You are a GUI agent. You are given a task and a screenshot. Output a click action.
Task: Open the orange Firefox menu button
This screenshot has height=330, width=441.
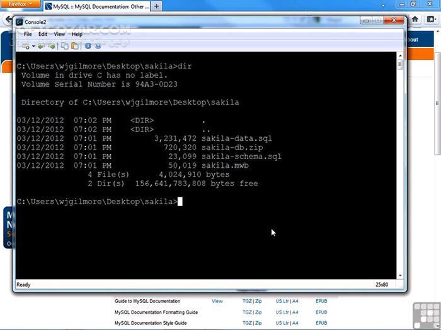[x=20, y=4]
